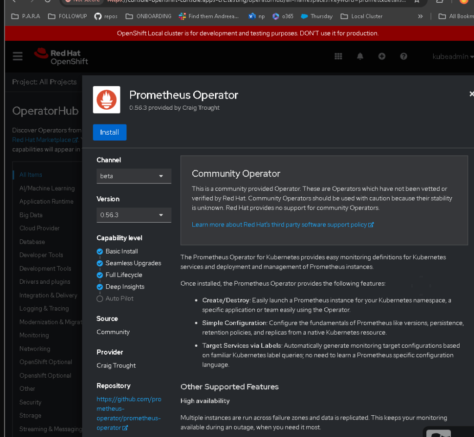Select Database category
The width and height of the screenshot is (474, 437).
[32, 242]
